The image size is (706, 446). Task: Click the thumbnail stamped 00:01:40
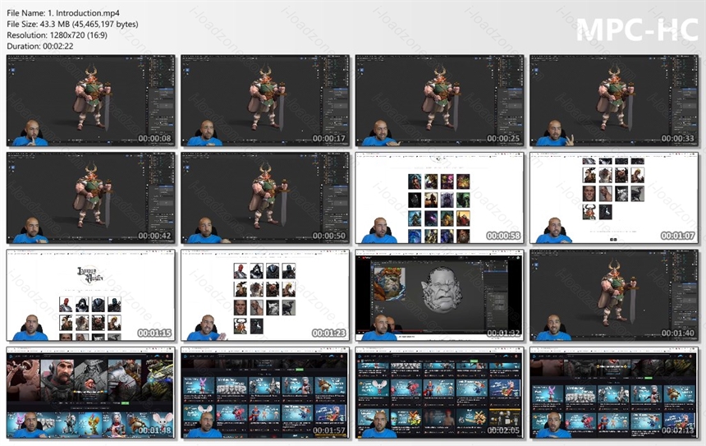point(614,295)
